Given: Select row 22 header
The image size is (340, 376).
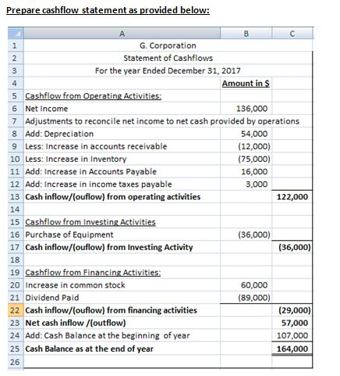Looking at the screenshot, I should (x=16, y=310).
